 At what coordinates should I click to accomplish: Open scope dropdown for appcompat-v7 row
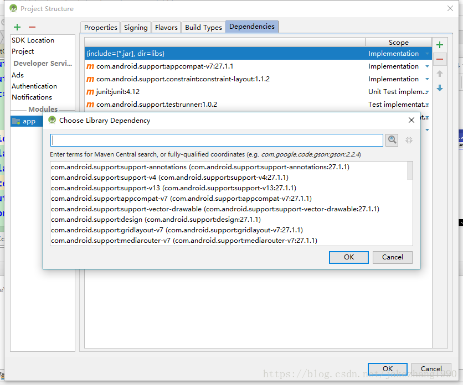coord(427,66)
